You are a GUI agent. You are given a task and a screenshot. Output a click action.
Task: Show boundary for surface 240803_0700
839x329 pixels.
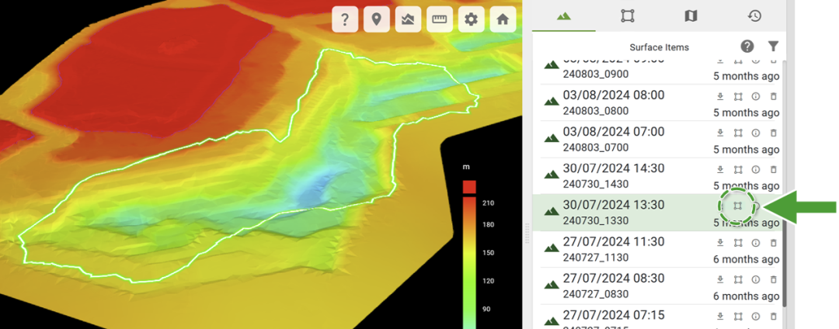point(738,133)
